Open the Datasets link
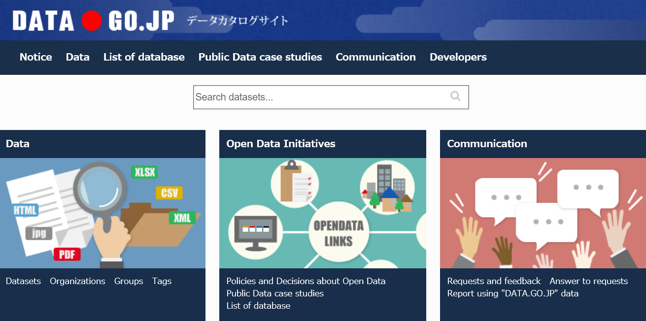Screen dimensions: 646x321 (23, 281)
